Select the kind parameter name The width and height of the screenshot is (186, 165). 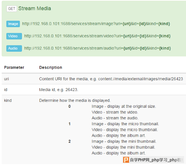coord(8,100)
